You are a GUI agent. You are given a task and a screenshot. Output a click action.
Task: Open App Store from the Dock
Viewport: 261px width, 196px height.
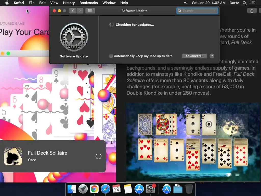coord(139,189)
